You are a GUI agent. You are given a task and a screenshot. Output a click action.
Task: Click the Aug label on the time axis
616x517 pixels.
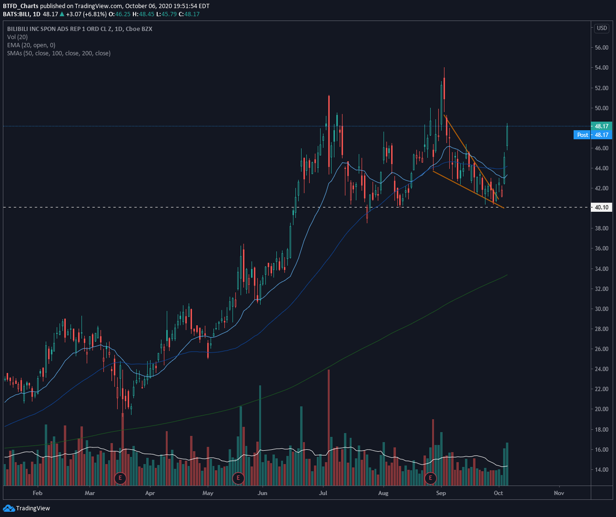click(x=384, y=493)
